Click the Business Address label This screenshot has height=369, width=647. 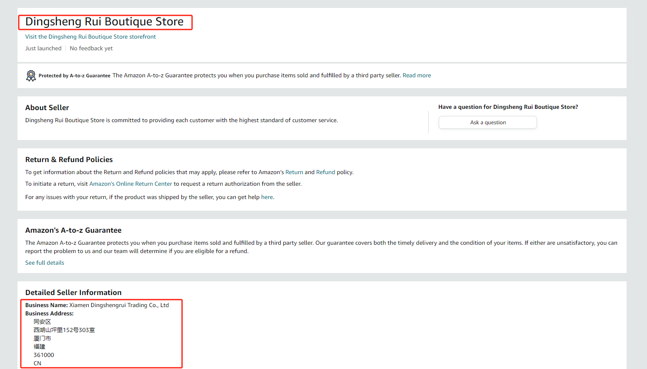coord(50,313)
